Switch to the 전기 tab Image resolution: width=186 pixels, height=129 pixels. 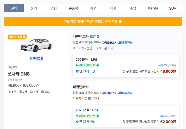click(x=34, y=8)
